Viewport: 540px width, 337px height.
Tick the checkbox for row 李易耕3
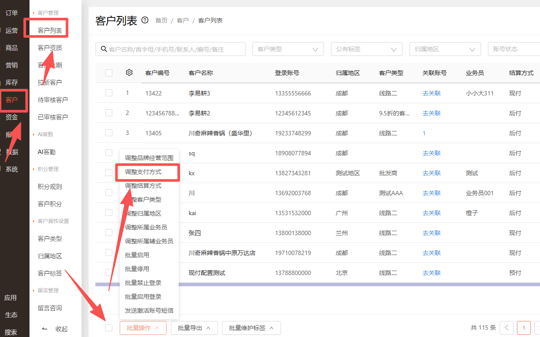[109, 93]
